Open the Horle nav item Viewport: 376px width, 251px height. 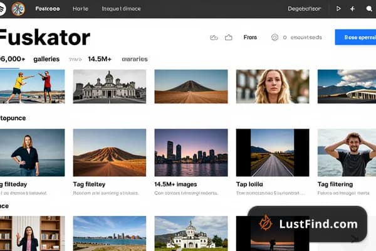(x=80, y=9)
